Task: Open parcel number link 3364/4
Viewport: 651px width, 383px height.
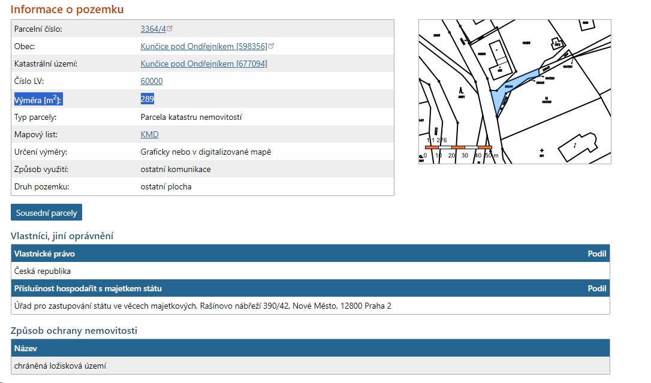Action: coord(153,29)
